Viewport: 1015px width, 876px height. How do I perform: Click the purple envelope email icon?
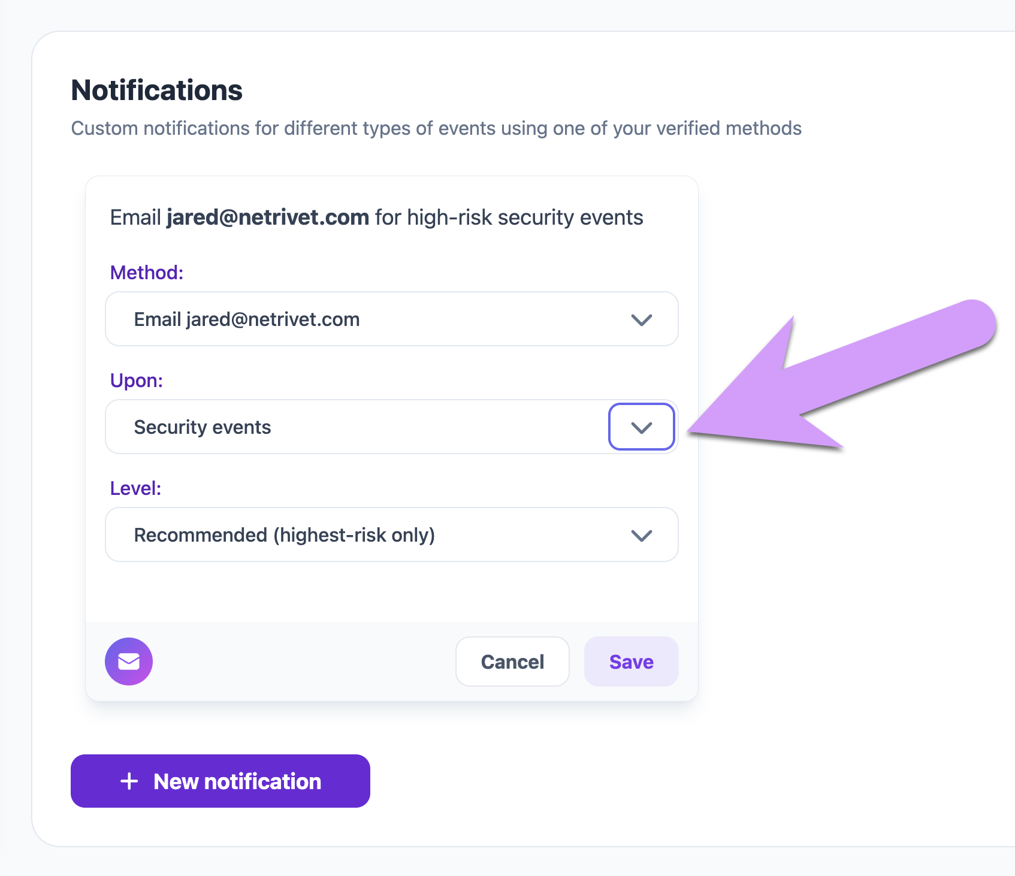click(x=129, y=661)
